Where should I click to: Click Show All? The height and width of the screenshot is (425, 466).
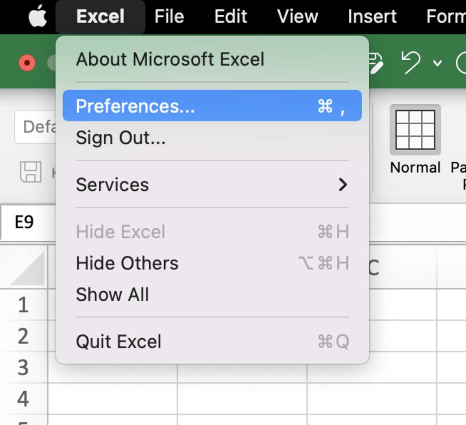[113, 294]
